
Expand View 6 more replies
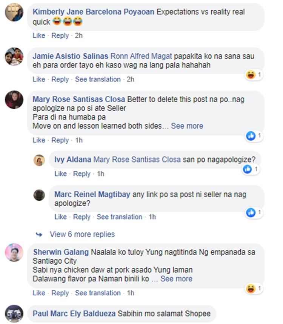point(82,234)
